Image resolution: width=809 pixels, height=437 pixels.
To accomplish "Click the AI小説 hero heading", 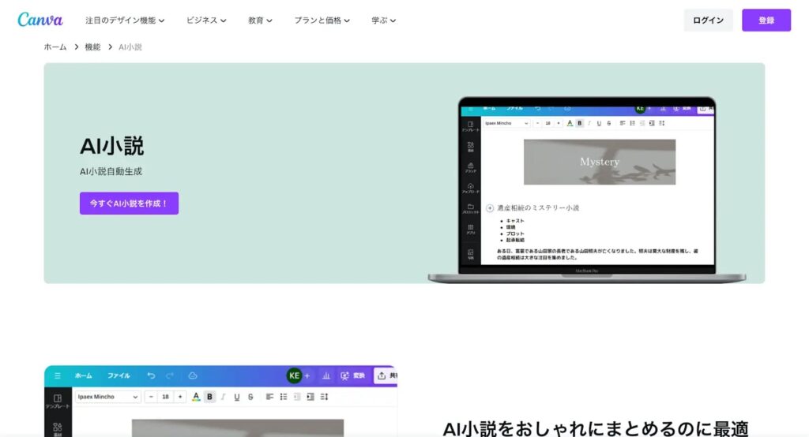I will click(x=112, y=146).
